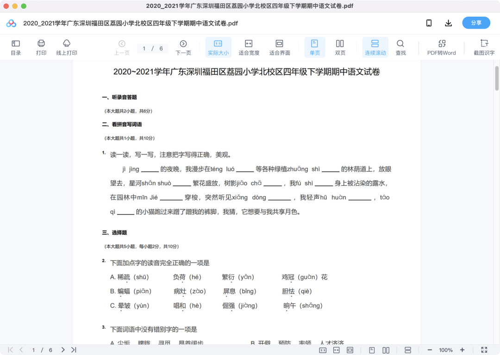Switch to 双页 double page layout
Viewport: 500px width, 355px height.
point(340,48)
